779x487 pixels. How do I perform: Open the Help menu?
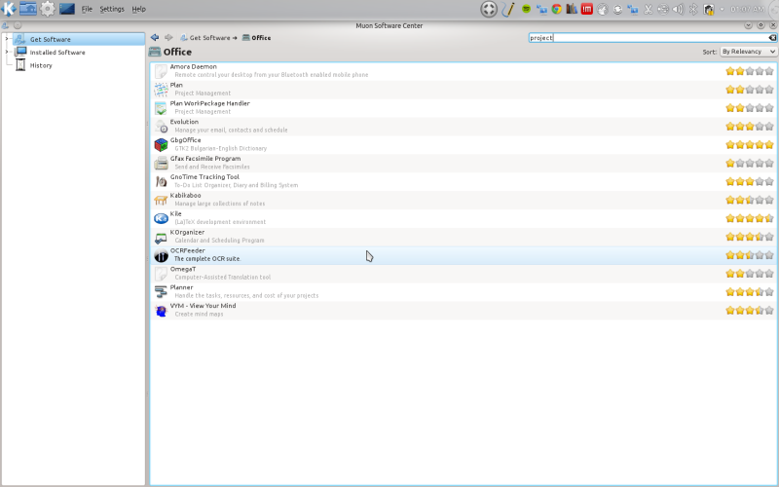tap(138, 9)
